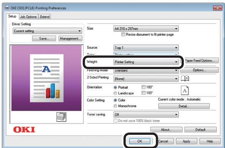Switch to the Job Options tab

point(28,17)
